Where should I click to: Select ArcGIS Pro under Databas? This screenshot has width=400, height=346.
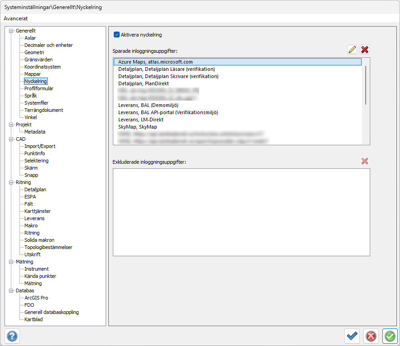(x=36, y=298)
